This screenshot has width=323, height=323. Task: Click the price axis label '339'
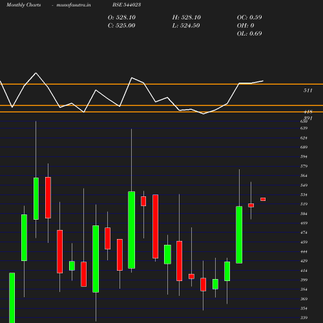point(304,318)
